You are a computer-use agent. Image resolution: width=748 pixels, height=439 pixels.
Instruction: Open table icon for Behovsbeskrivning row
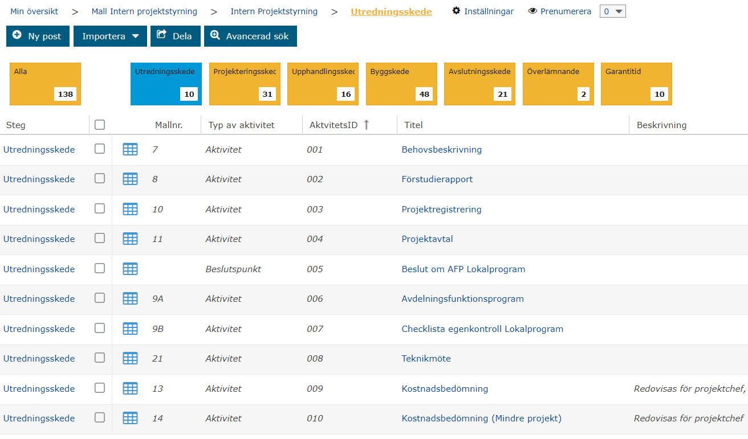[130, 149]
